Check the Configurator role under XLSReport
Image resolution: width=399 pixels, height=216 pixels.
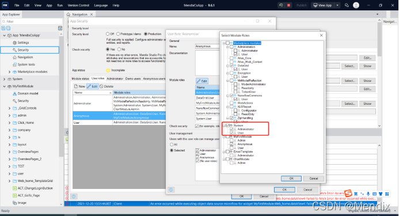235,111
